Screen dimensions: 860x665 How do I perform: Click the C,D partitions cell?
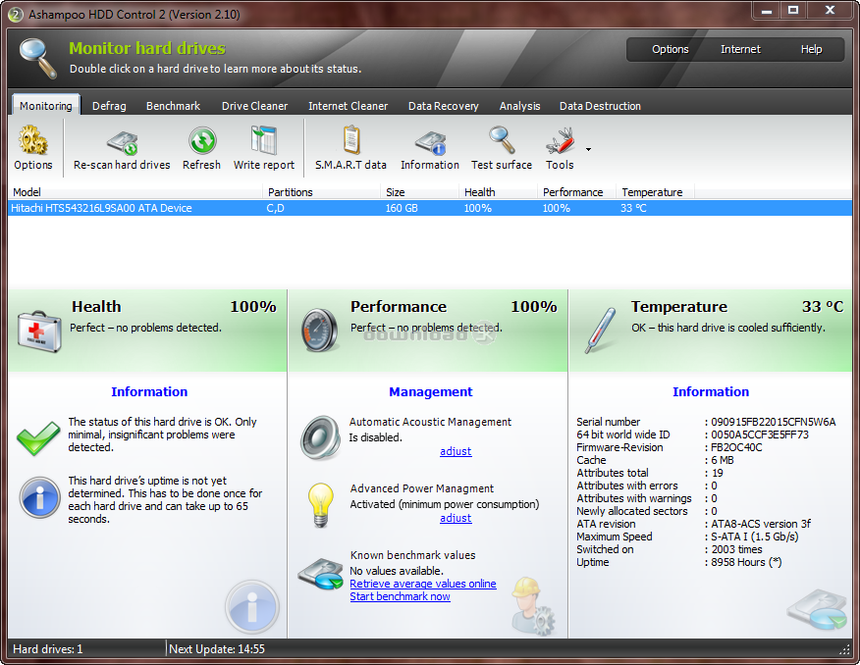[x=275, y=208]
